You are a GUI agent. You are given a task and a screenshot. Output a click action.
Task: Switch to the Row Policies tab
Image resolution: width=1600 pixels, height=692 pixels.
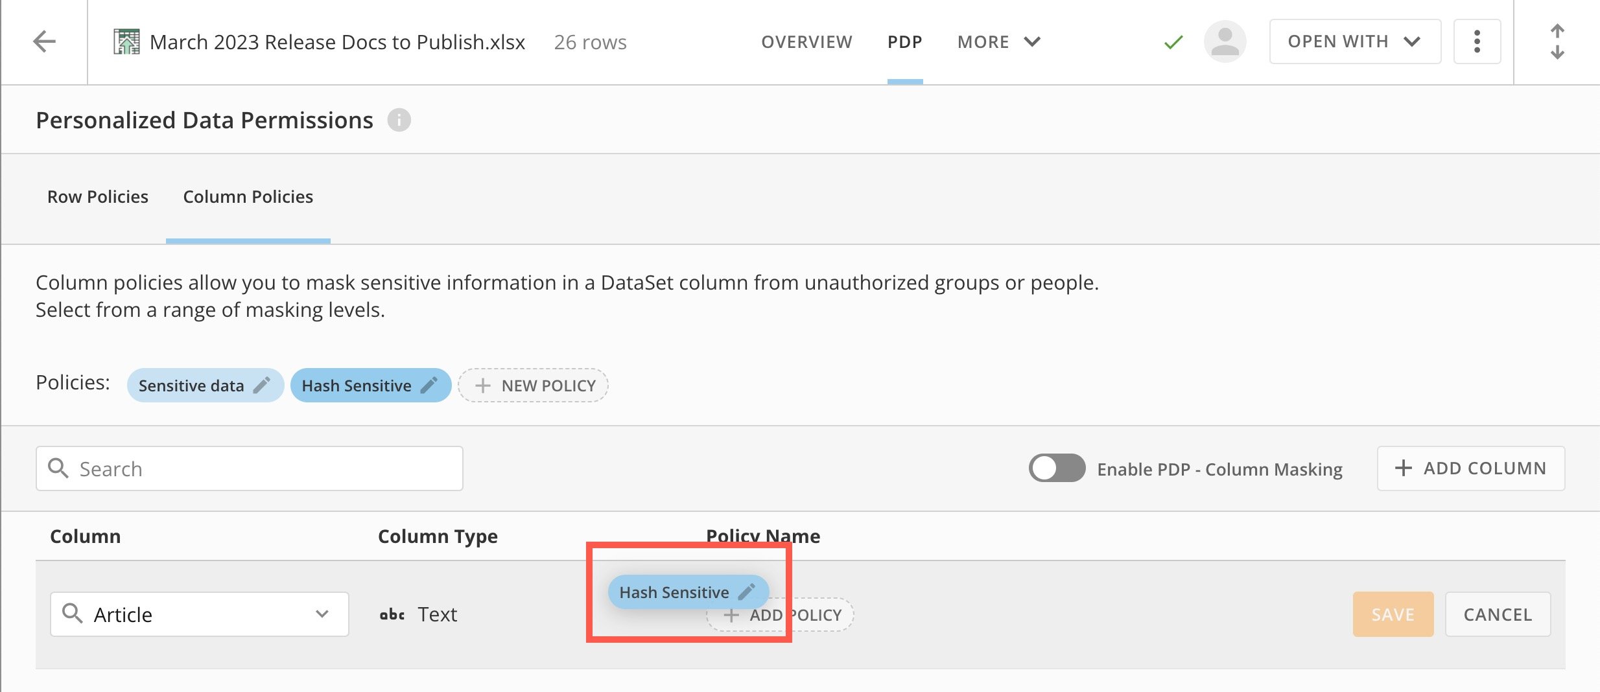[x=98, y=196]
